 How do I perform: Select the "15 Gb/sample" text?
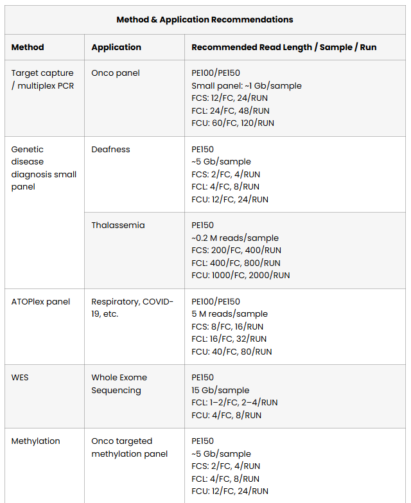click(x=220, y=390)
